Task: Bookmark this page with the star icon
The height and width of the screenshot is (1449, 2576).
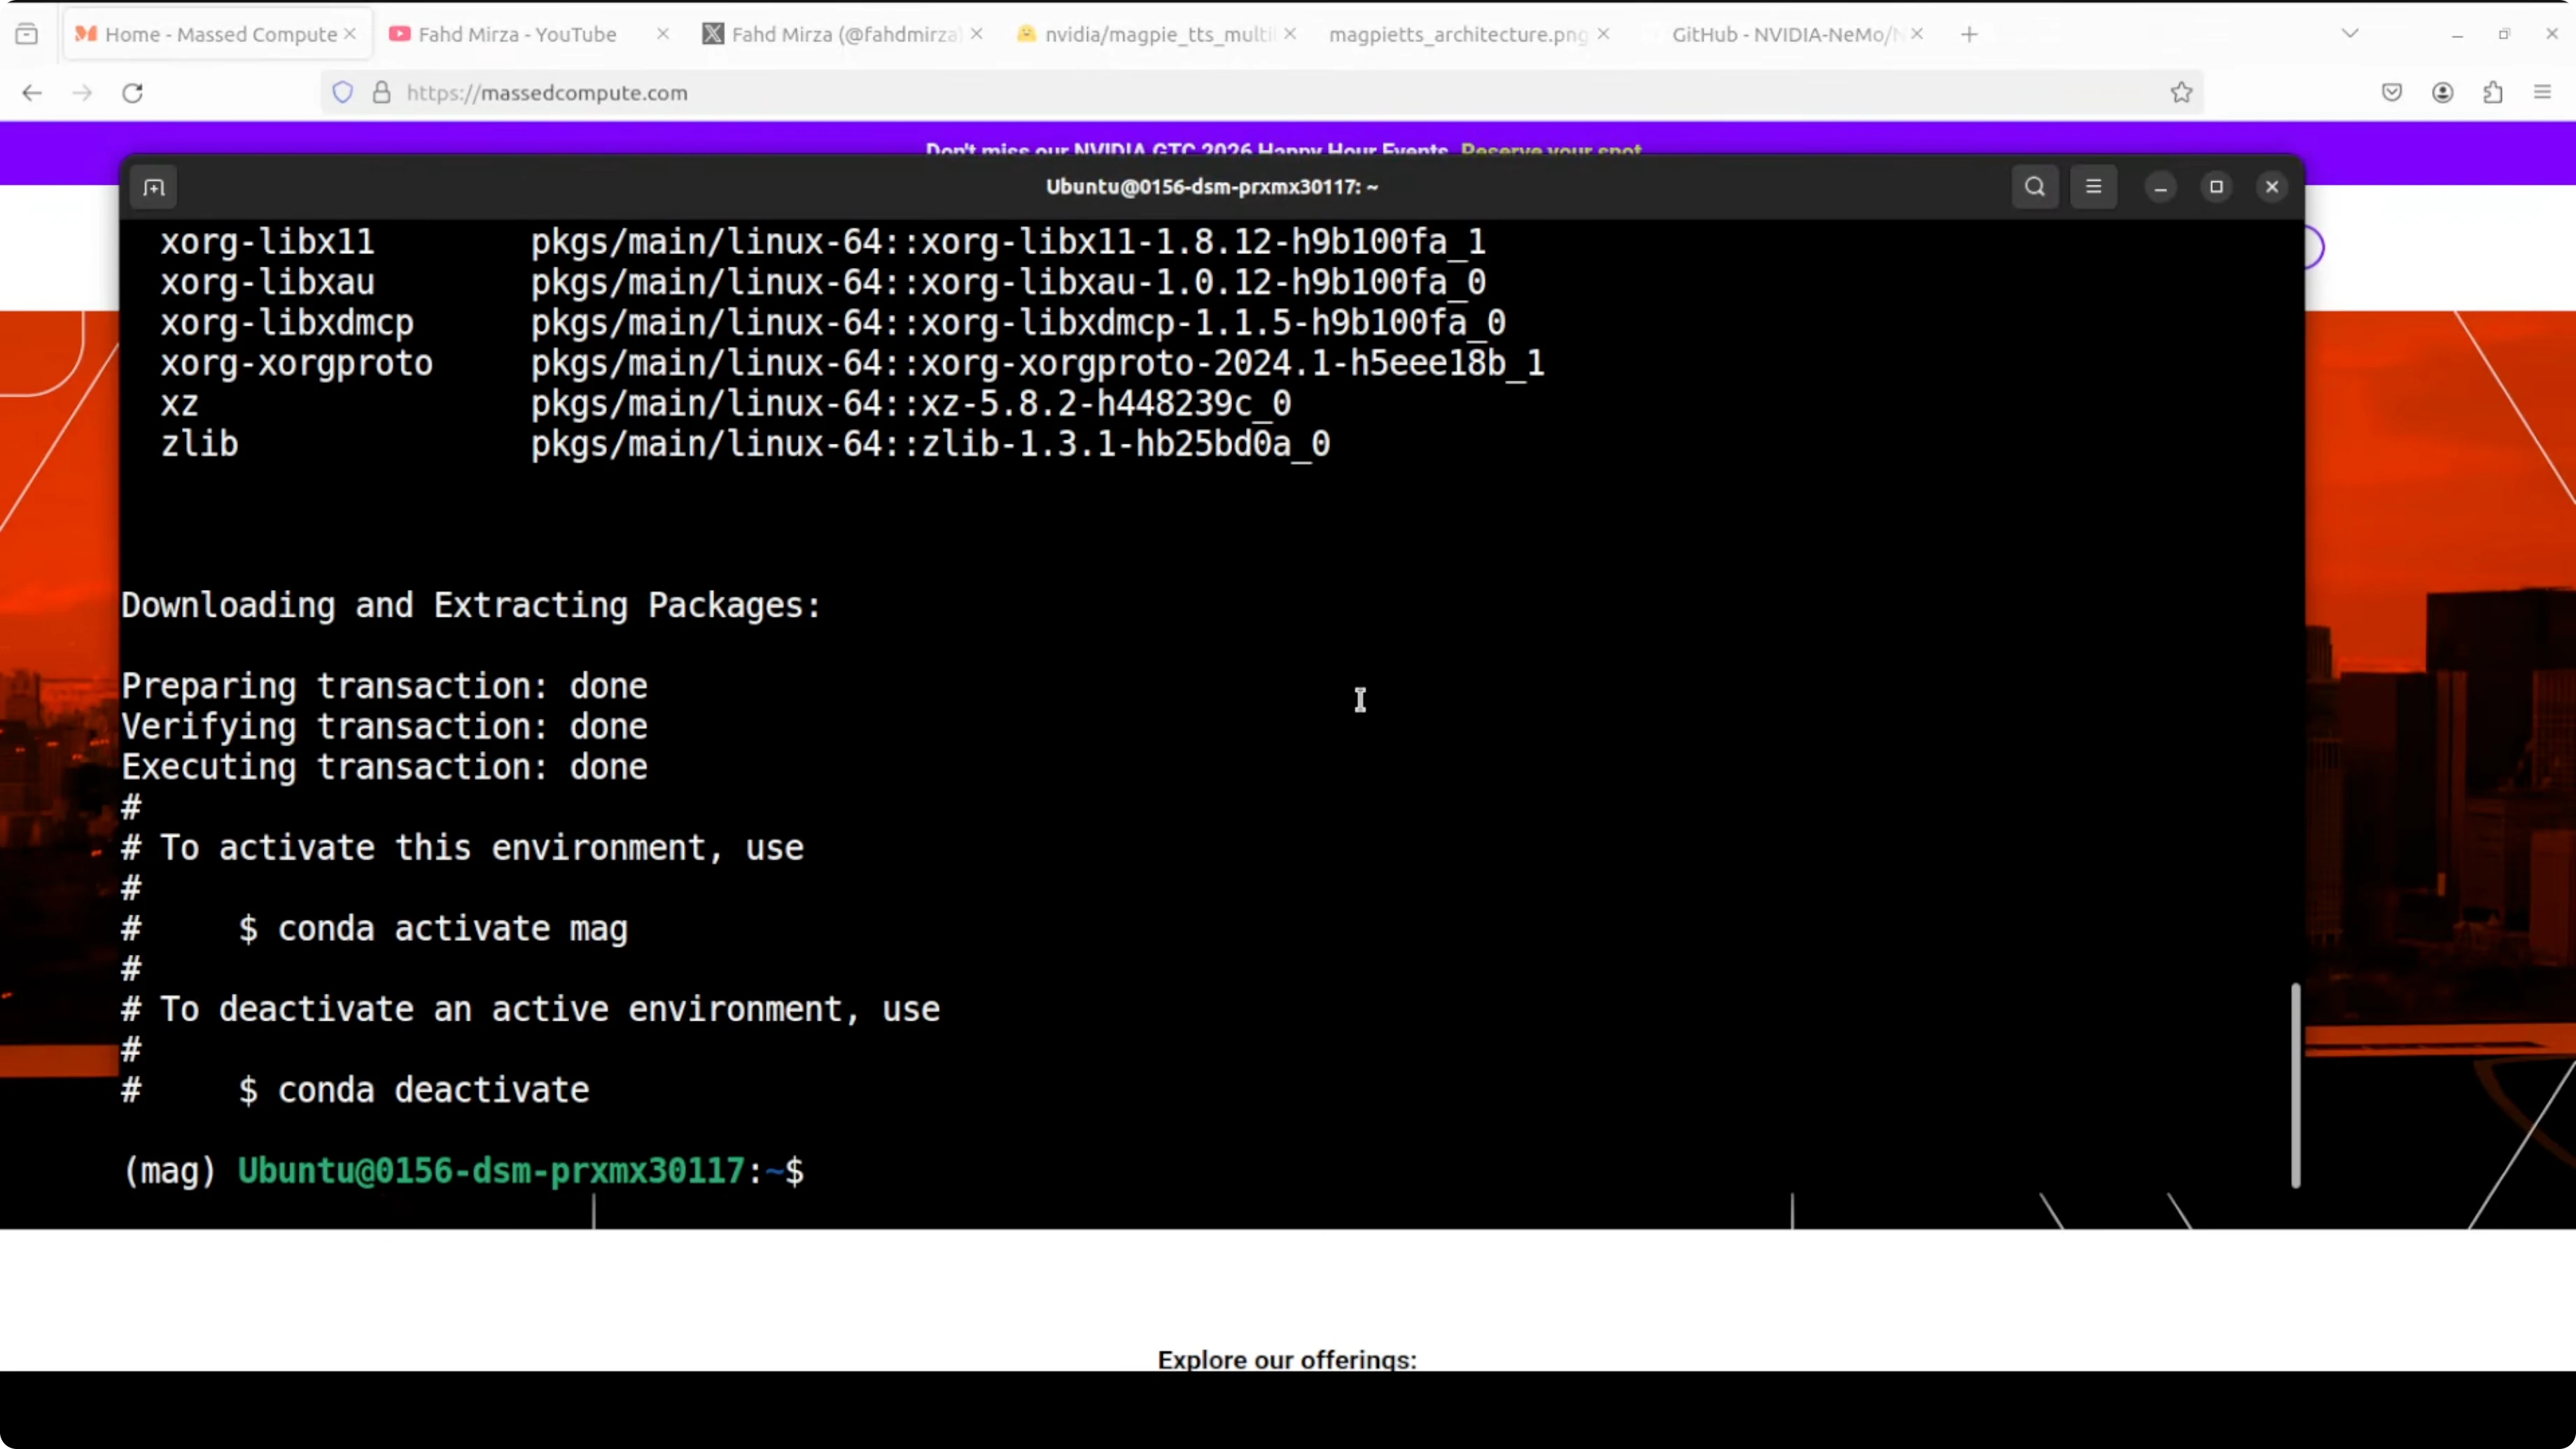Action: 2181,93
